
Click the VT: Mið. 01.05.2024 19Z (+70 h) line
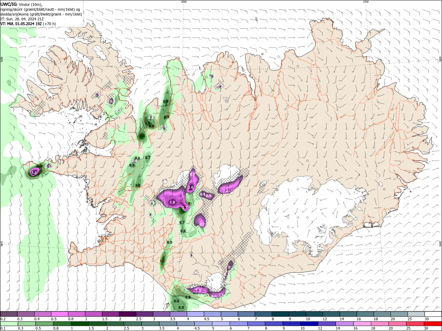click(x=28, y=24)
